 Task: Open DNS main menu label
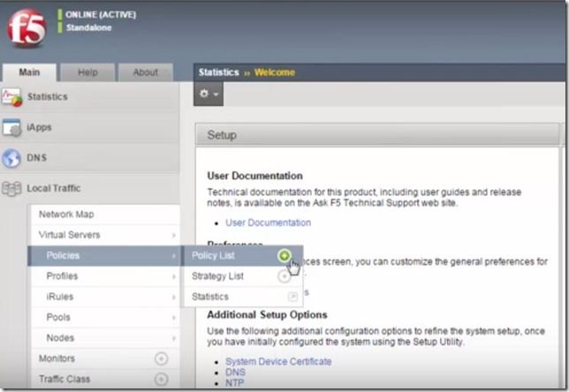point(36,158)
